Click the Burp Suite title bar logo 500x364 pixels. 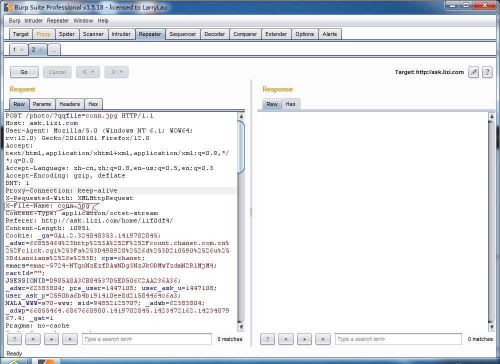[x=8, y=7]
